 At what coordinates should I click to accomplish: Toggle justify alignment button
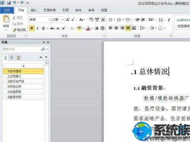[x=128, y=28]
